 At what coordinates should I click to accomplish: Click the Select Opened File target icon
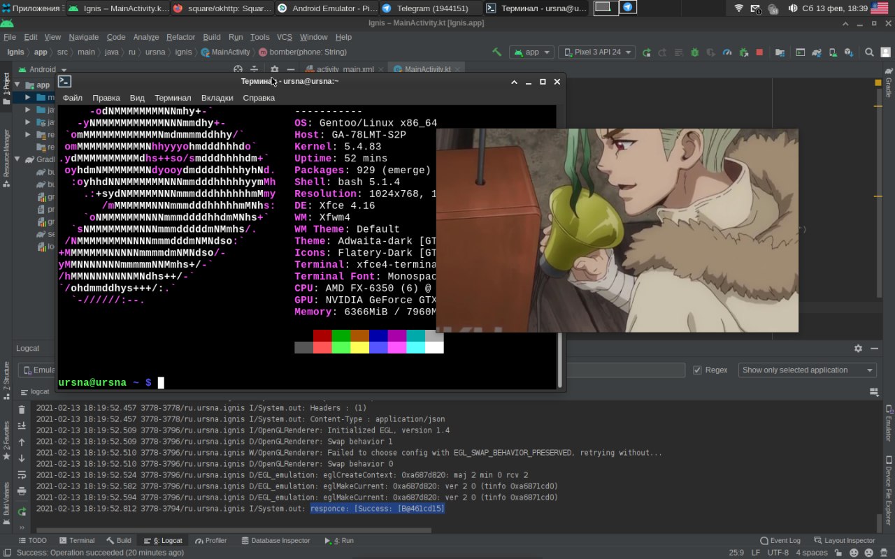[x=238, y=69]
